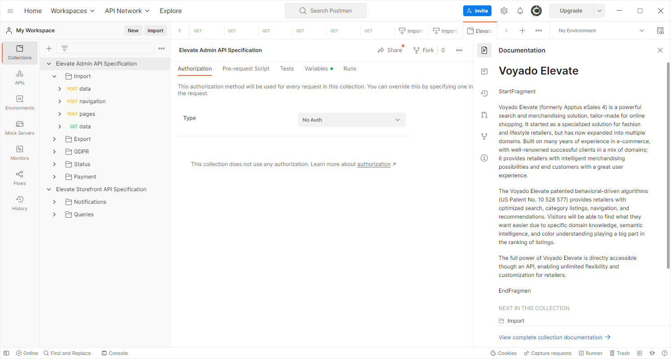Open the two-pane layout icon in status bar
The width and height of the screenshot is (671, 359).
coord(640,353)
